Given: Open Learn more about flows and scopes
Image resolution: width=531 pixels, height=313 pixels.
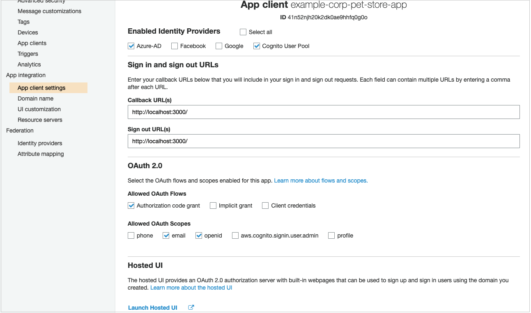Looking at the screenshot, I should pyautogui.click(x=320, y=180).
